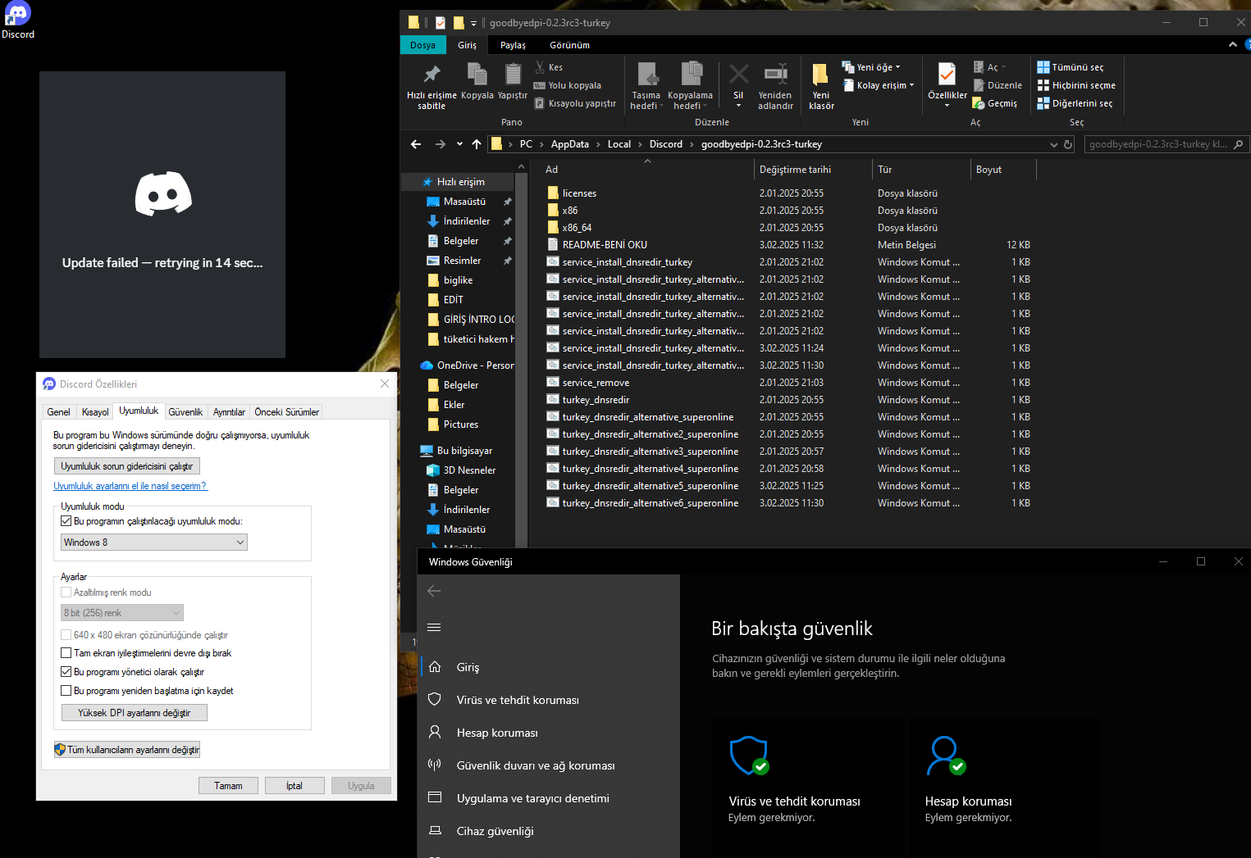Check register program for restart option

click(x=66, y=691)
